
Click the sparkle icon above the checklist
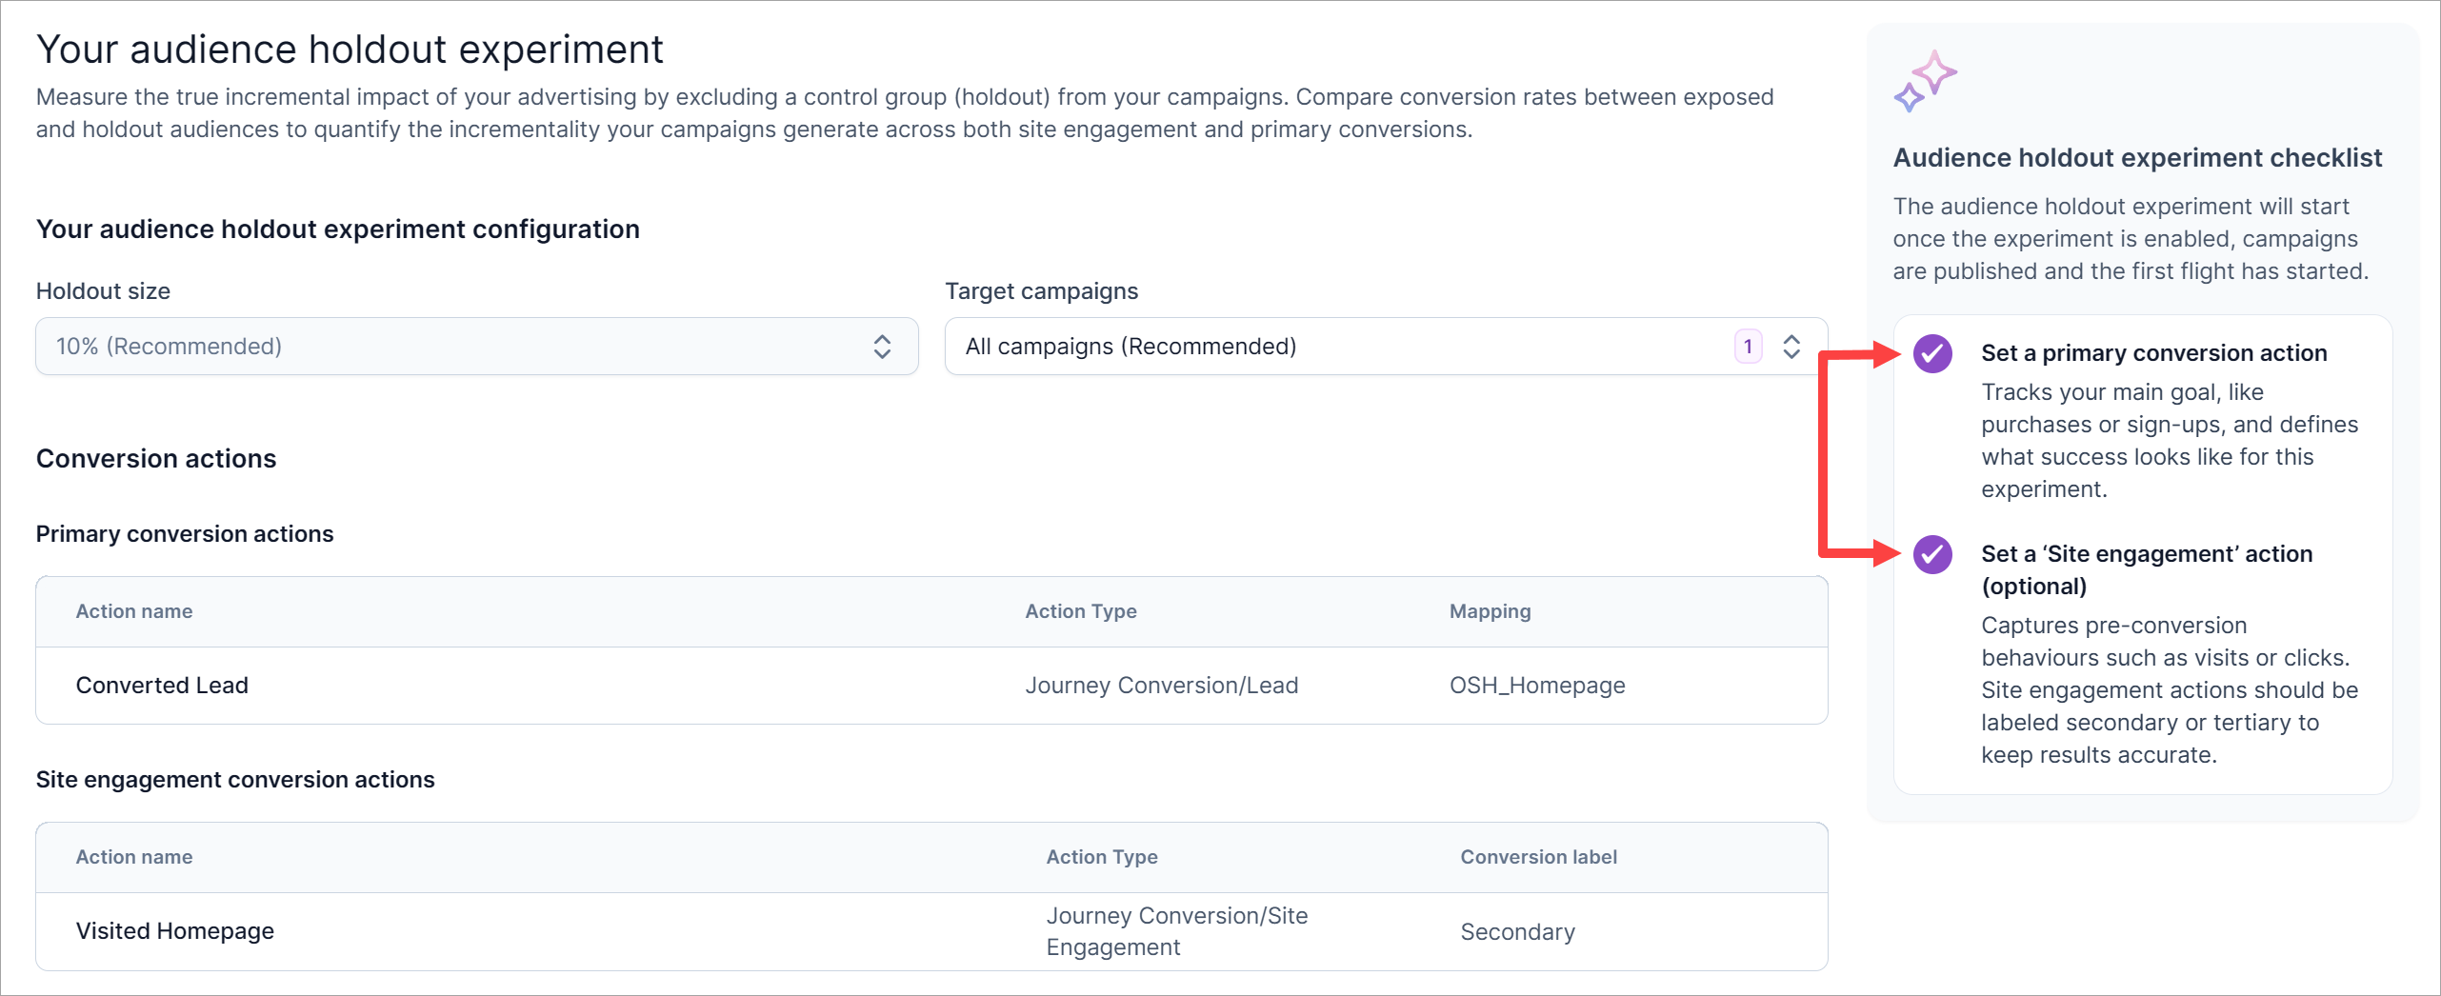tap(1925, 81)
